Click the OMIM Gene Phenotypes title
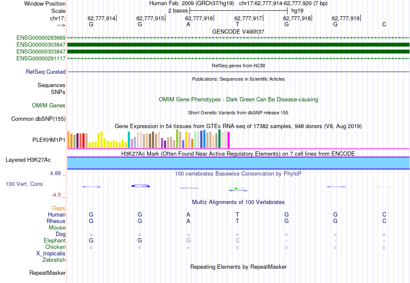This screenshot has height=283, width=410. [238, 100]
